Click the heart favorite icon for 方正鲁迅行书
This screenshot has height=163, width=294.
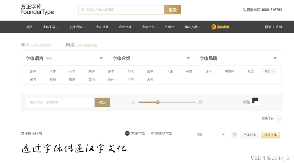pos(234,134)
